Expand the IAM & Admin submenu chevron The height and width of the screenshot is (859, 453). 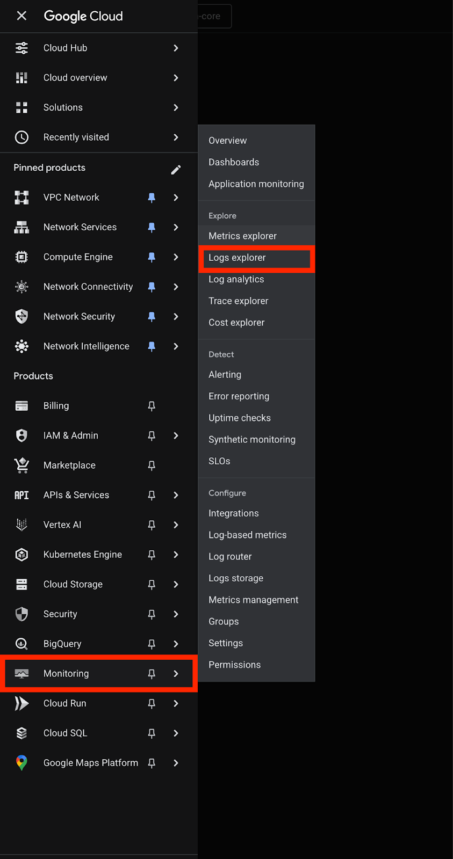(x=176, y=435)
